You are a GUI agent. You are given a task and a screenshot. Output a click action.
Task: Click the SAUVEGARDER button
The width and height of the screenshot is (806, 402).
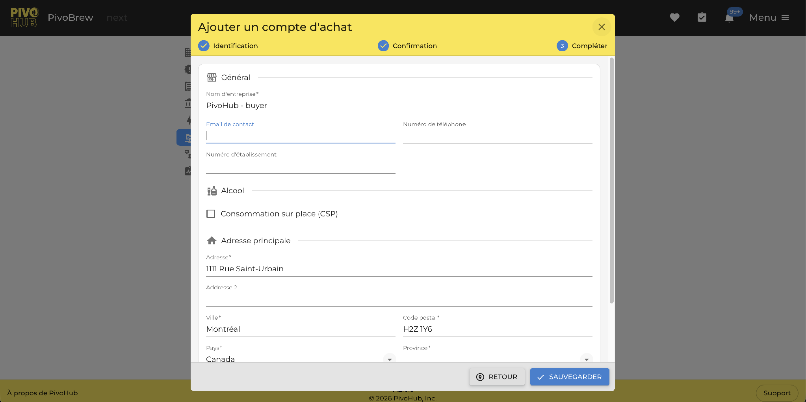(570, 377)
